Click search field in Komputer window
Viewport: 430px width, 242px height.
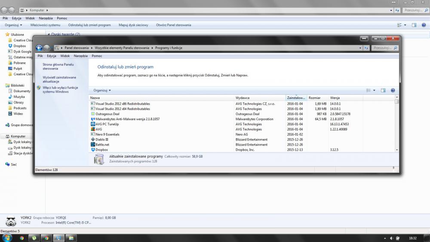click(x=415, y=10)
